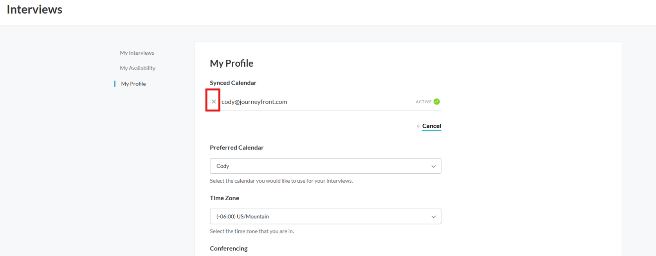This screenshot has width=656, height=256.
Task: Click the green active checkmark icon
Action: point(437,101)
